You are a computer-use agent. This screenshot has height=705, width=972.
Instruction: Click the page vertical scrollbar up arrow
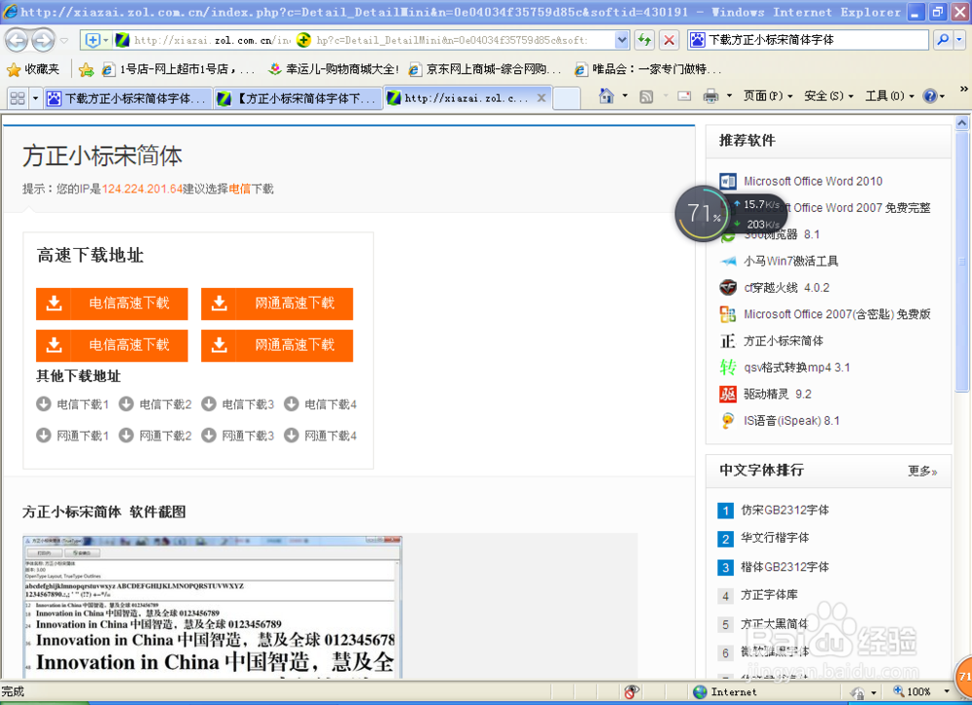coord(961,123)
